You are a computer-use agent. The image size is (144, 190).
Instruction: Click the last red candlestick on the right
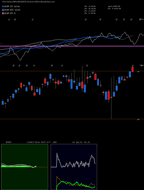[x=132, y=69]
